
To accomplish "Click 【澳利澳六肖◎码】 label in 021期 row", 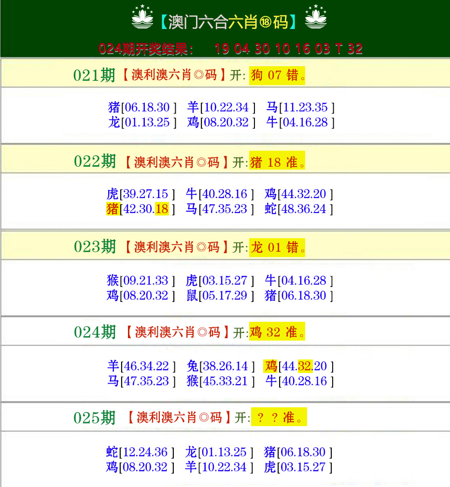I will coord(174,75).
